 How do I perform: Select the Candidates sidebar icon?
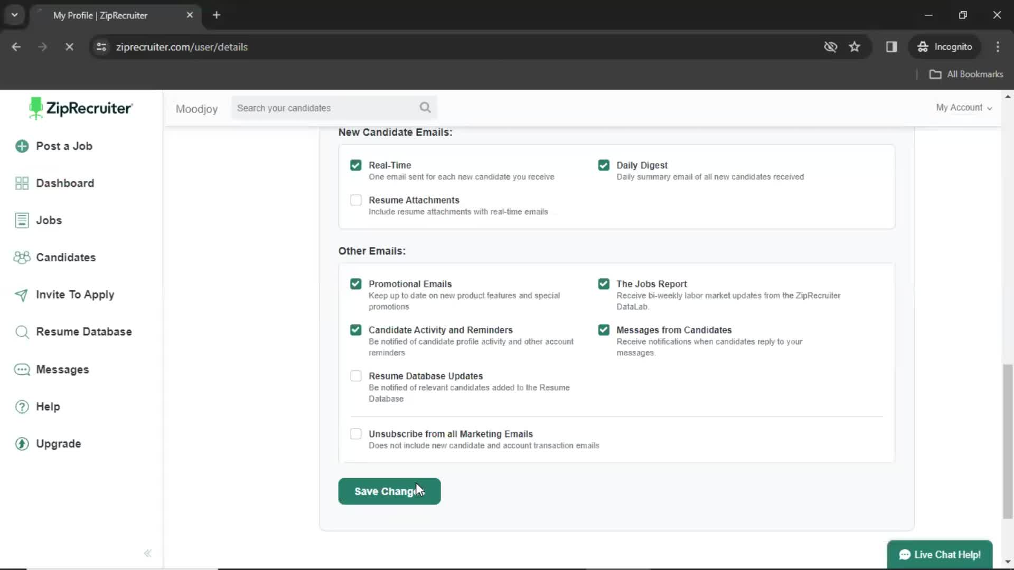(x=21, y=257)
